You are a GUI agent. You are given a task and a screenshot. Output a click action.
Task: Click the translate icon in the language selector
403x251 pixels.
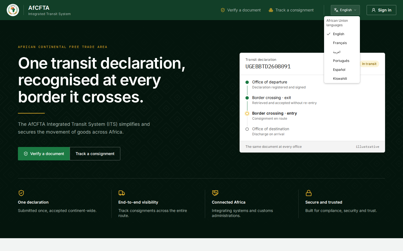(x=336, y=10)
